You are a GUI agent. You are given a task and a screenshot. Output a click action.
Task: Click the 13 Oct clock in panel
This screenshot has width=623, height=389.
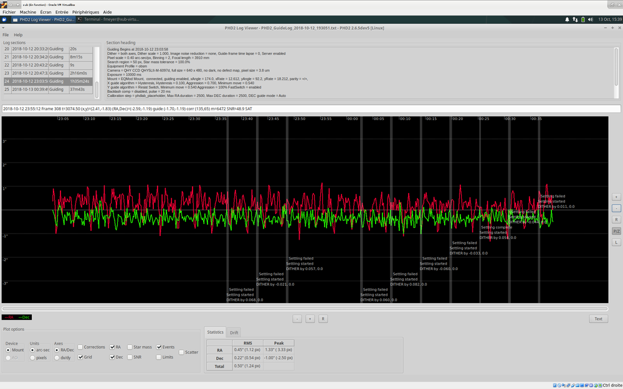tap(610, 19)
